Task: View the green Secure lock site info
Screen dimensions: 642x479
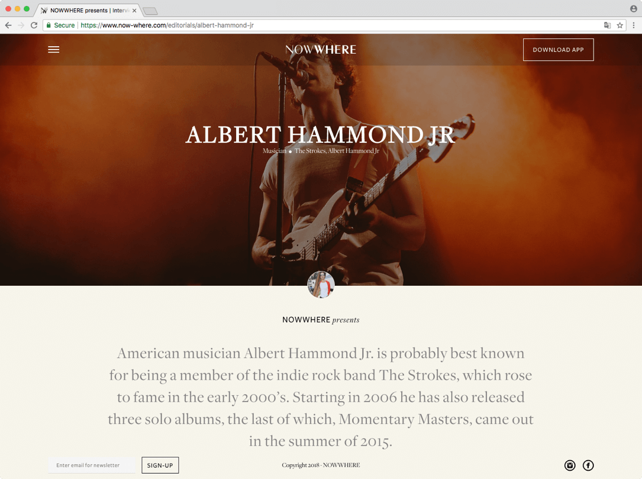Action: coord(60,25)
